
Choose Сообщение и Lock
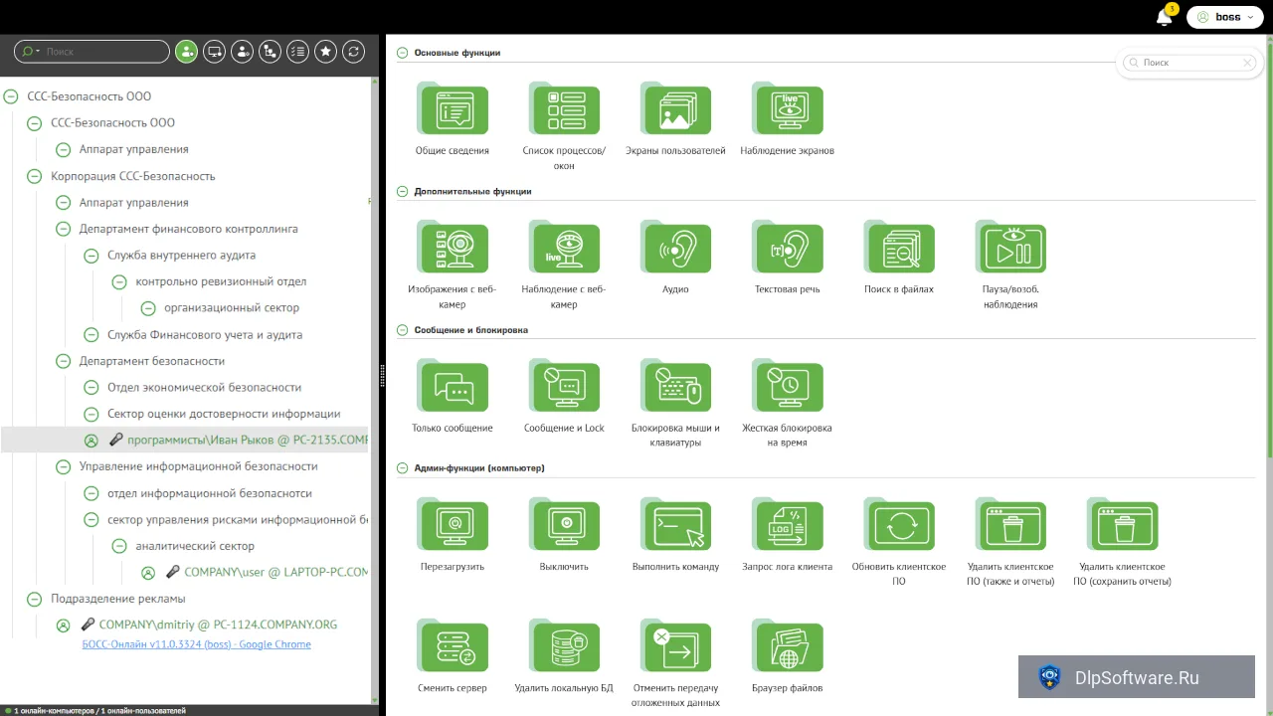coord(564,386)
